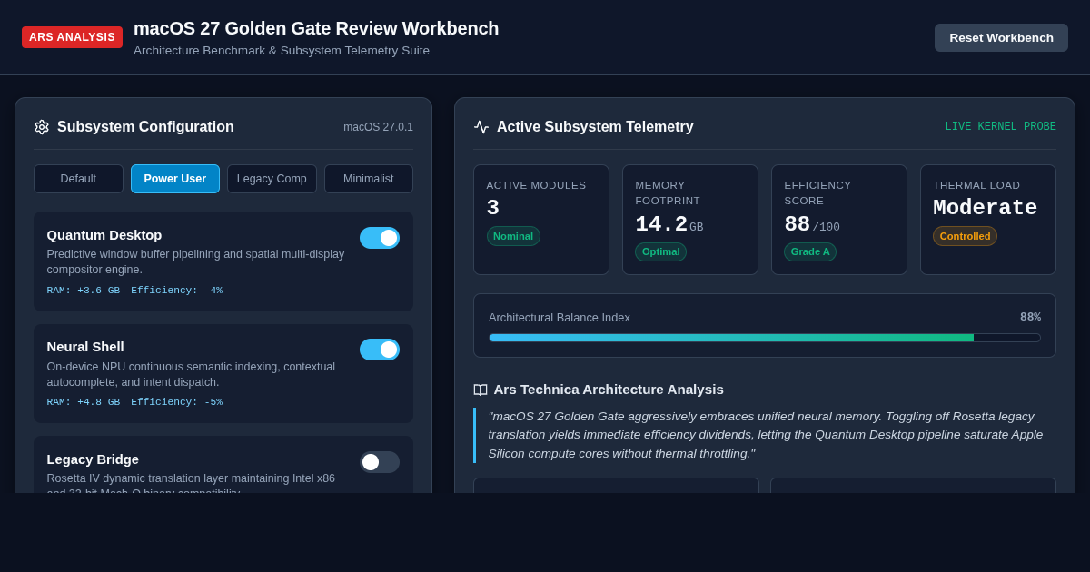Click the book icon beside Ars Technica Architecture Analysis
The image size is (1090, 572).
point(481,390)
